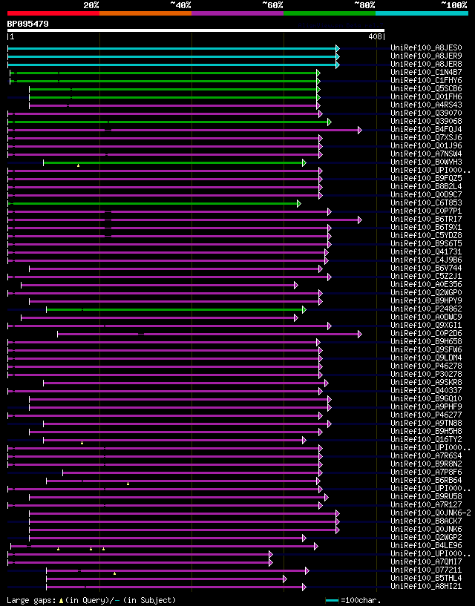Click the yellow gap marker under B0WVH3 bar
The height and width of the screenshot is (606, 475).
tap(78, 166)
